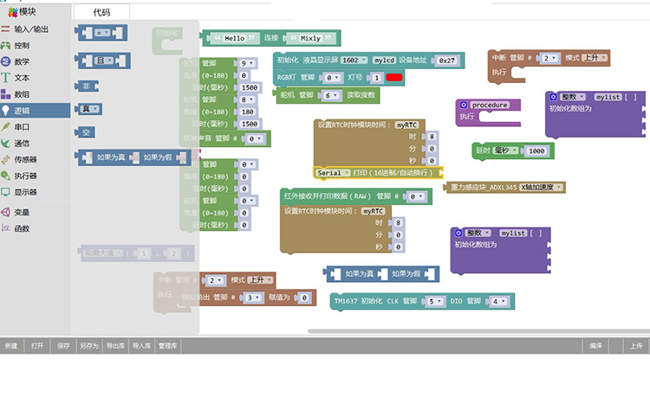This screenshot has width=650, height=397.
Task: Open the 数学 category icon
Action: pyautogui.click(x=5, y=61)
